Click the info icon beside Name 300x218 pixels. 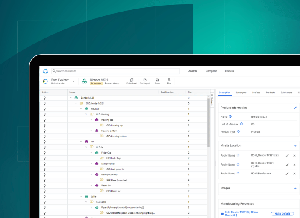click(x=230, y=116)
